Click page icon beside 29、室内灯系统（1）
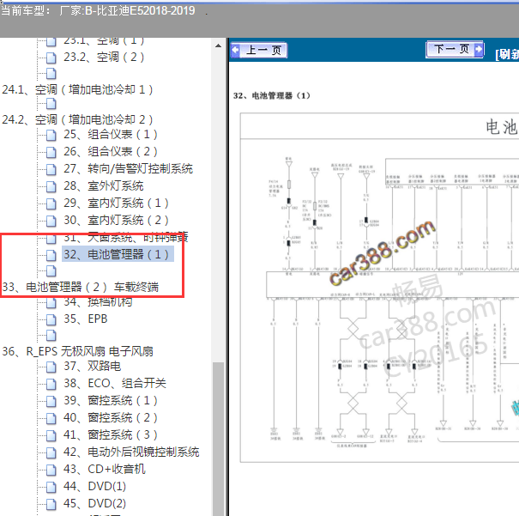This screenshot has height=516, width=519. (51, 203)
